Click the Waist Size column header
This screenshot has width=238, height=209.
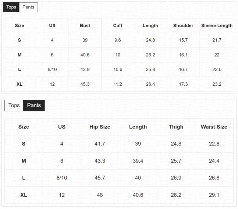coord(214,127)
